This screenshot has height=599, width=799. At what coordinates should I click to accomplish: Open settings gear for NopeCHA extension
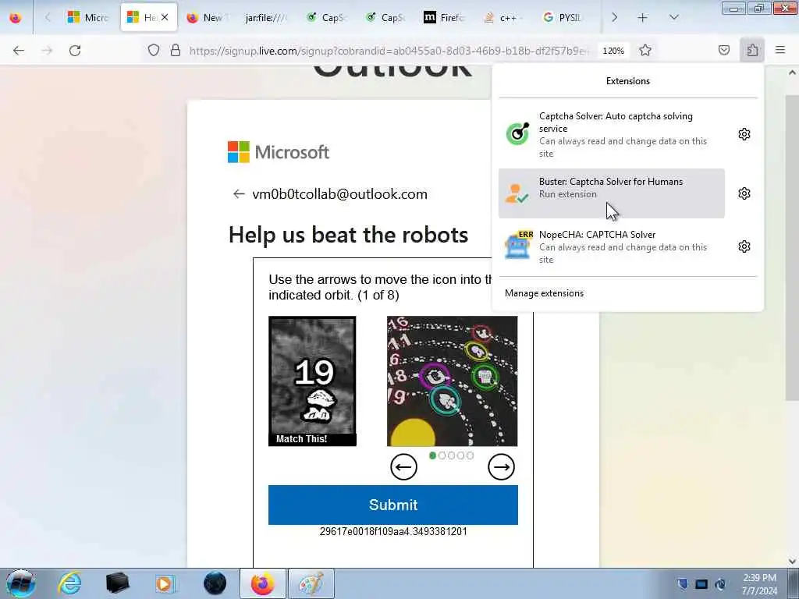tap(744, 246)
